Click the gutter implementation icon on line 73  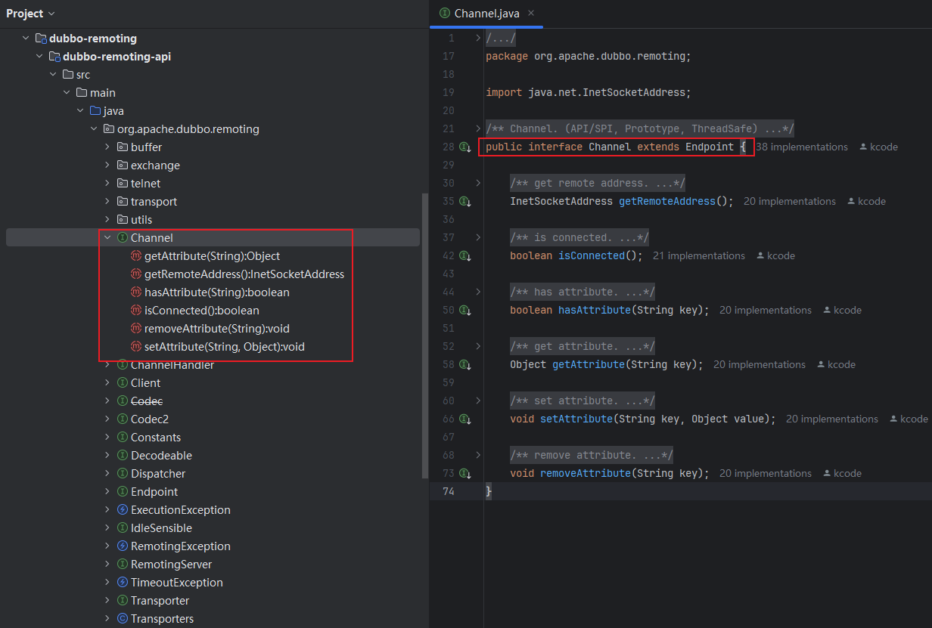coord(465,474)
